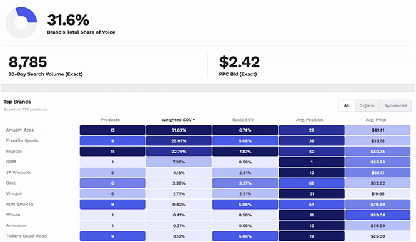Image resolution: width=416 pixels, height=242 pixels.
Task: Click the Basic SOV column header
Action: click(243, 120)
